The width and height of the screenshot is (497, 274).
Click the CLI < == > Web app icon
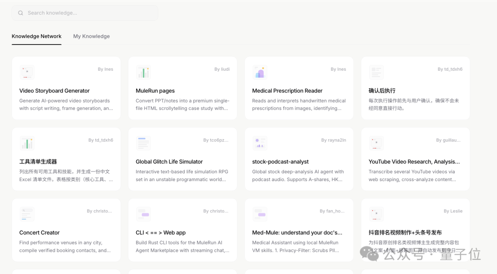(x=143, y=214)
